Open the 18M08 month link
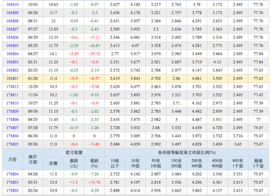The height and width of the screenshot is (196, 273). click(x=12, y=21)
